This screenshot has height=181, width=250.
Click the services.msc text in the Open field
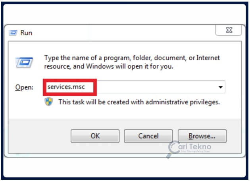click(66, 87)
